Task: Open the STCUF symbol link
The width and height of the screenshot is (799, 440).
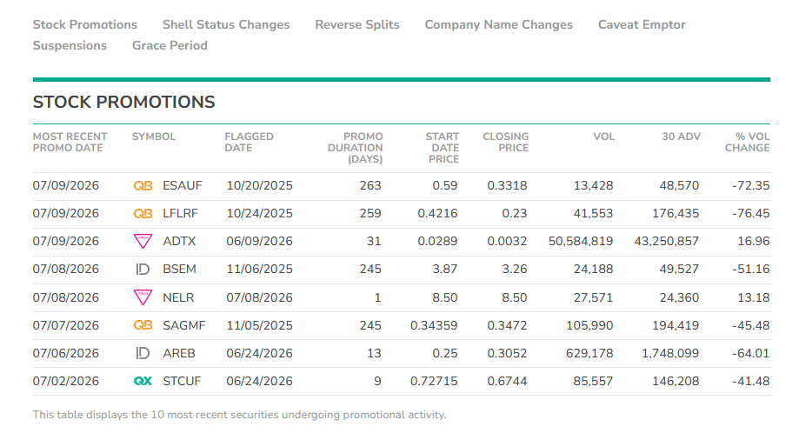Action: tap(182, 381)
